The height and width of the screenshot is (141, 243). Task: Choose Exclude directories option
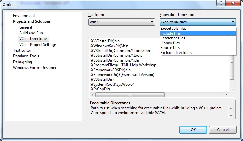click(x=176, y=53)
